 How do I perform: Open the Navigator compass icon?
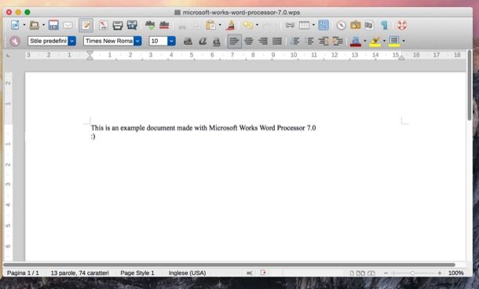pos(342,25)
